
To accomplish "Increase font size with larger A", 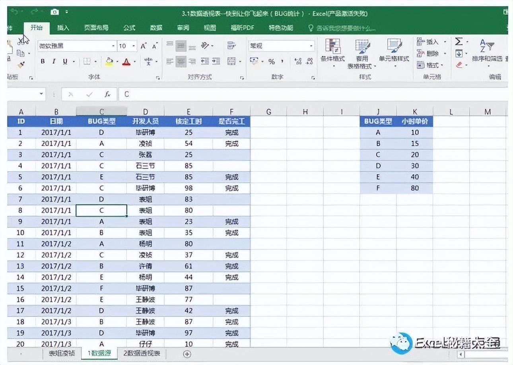I will click(144, 46).
